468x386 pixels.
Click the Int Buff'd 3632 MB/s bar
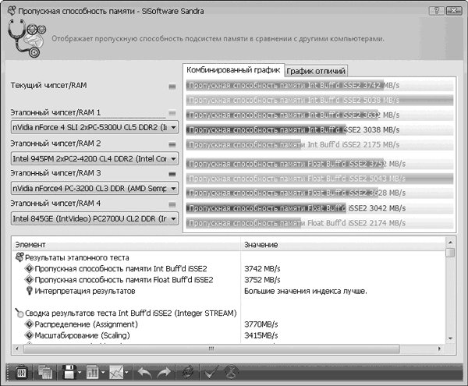[x=320, y=115]
